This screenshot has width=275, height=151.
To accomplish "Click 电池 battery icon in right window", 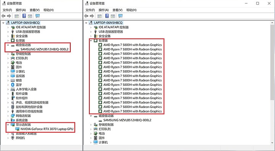I will pos(95,133).
